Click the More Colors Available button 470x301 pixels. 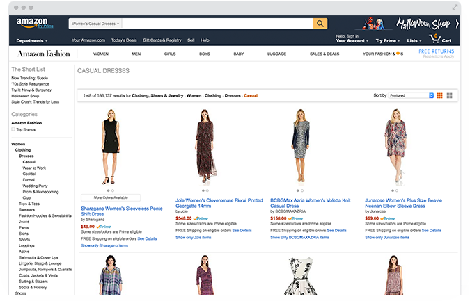pyautogui.click(x=111, y=198)
